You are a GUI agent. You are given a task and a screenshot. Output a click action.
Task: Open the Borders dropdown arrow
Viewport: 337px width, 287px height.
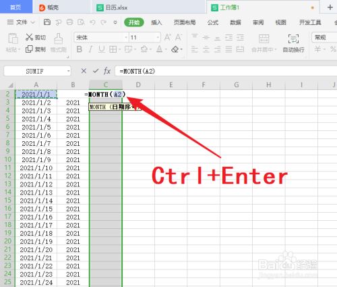click(x=119, y=49)
